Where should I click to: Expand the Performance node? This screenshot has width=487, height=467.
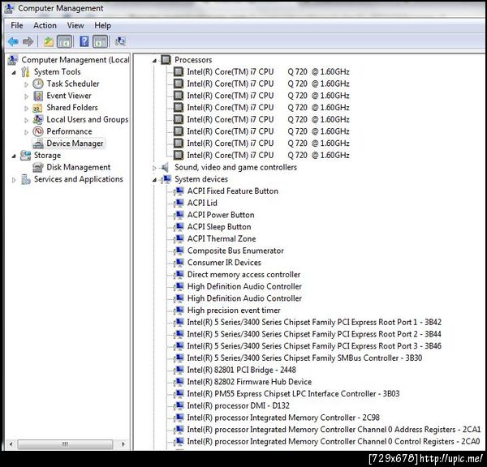pyautogui.click(x=27, y=132)
